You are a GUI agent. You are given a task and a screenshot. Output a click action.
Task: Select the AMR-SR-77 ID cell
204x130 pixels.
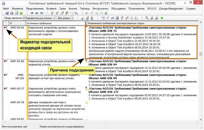point(17,88)
